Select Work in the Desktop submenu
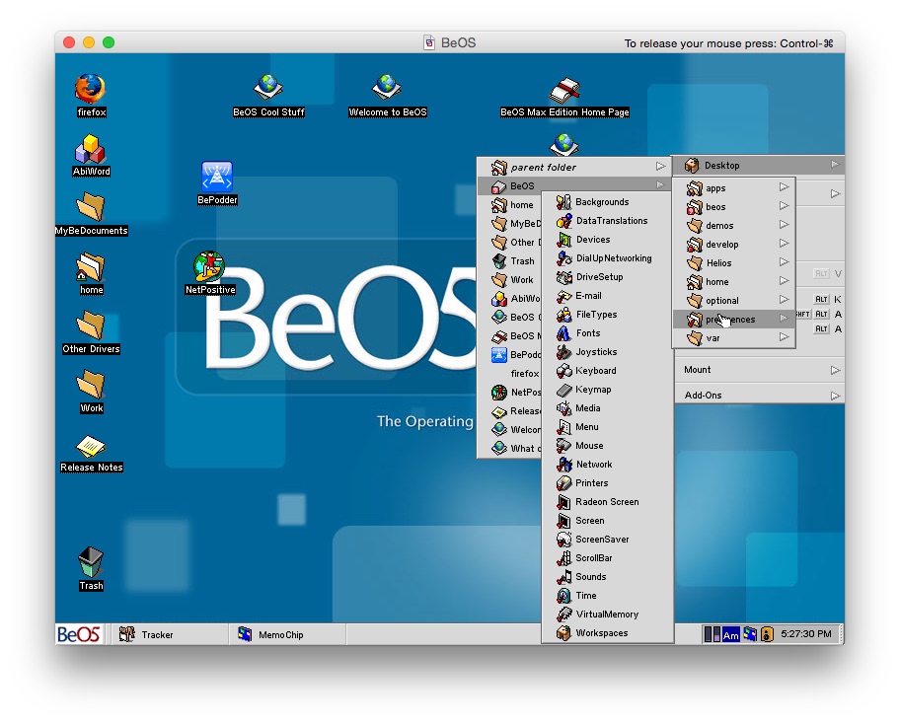Screen dimensions: 900x724 (x=510, y=280)
